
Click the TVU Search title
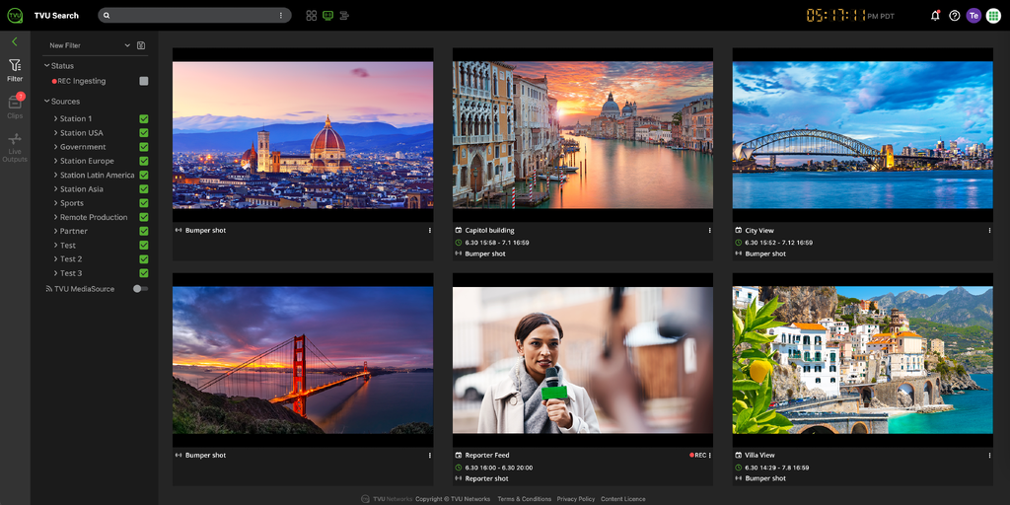[x=56, y=16]
